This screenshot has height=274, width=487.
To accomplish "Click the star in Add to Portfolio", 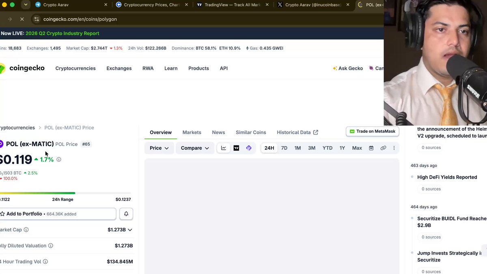I will coord(2,214).
